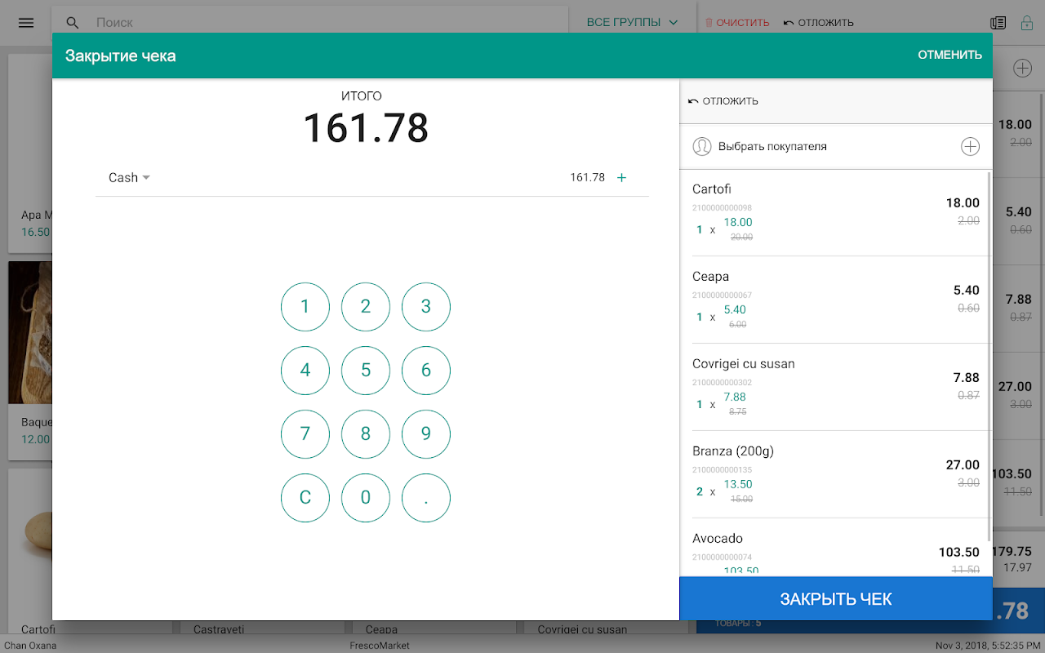1045x653 pixels.
Task: Click the Covrigei cu susan price 7.88
Action: point(735,397)
